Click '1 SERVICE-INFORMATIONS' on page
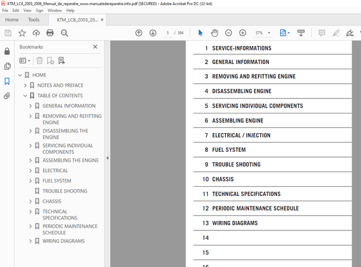 (x=238, y=48)
